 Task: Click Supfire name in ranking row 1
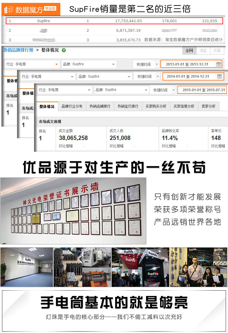pyautogui.click(x=44, y=21)
